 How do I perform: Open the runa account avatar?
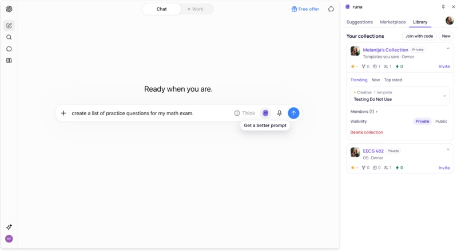pyautogui.click(x=450, y=21)
